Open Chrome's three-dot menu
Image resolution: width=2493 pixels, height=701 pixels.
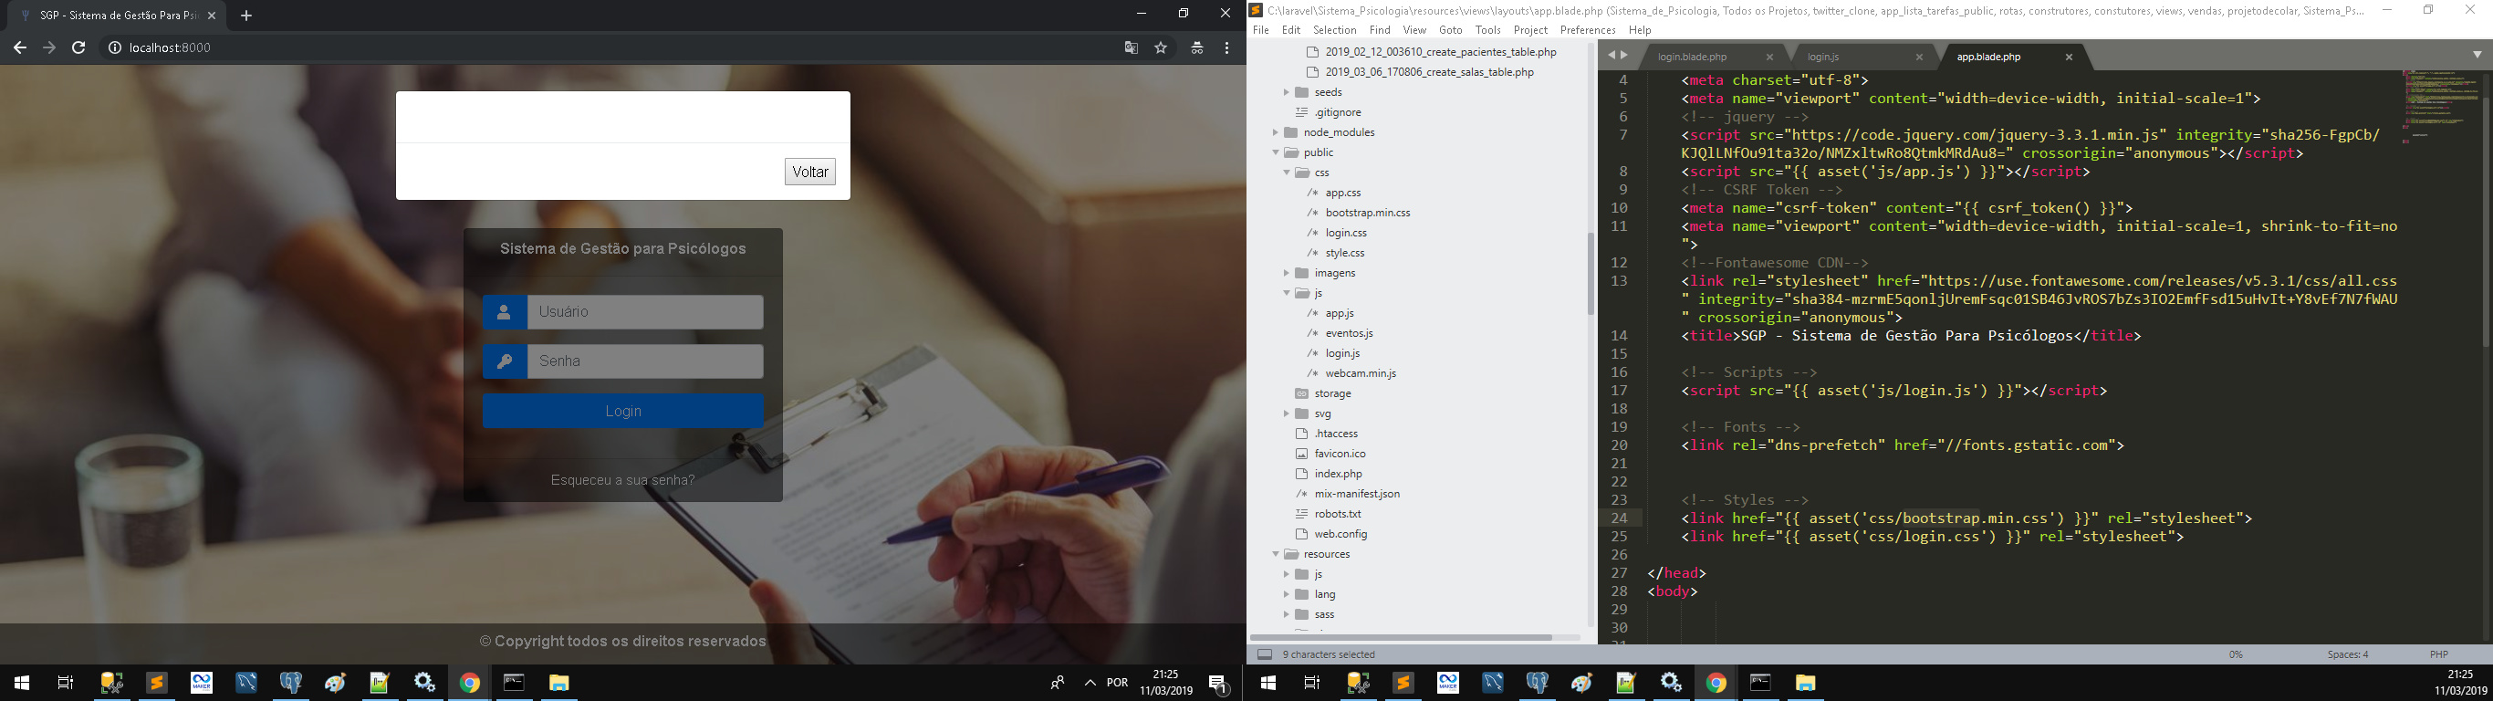[1226, 47]
